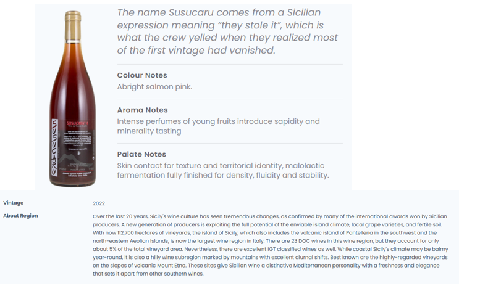Click the '23 DOC wines' text line
Image resolution: width=480 pixels, height=299 pixels.
pyautogui.click(x=266, y=241)
